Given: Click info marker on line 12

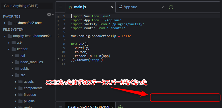Looking at the screenshot, I should (58, 60).
